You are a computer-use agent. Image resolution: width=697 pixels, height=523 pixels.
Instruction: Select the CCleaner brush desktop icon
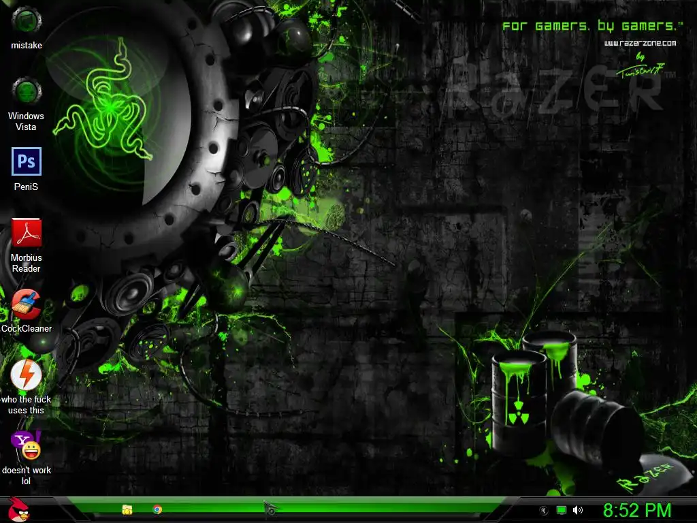point(26,304)
